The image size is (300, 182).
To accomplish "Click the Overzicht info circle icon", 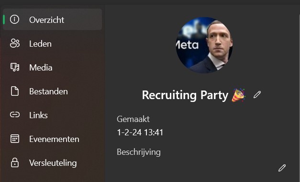I will tap(15, 20).
